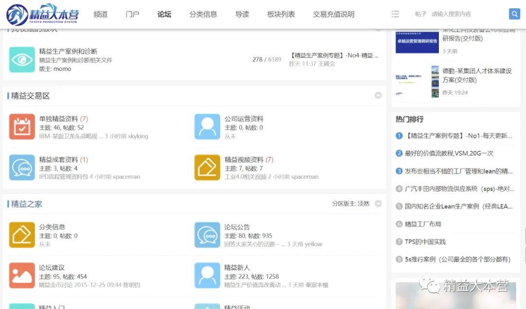Open the 工业4.0相关视频 post
The width and height of the screenshot is (526, 309).
(x=245, y=177)
